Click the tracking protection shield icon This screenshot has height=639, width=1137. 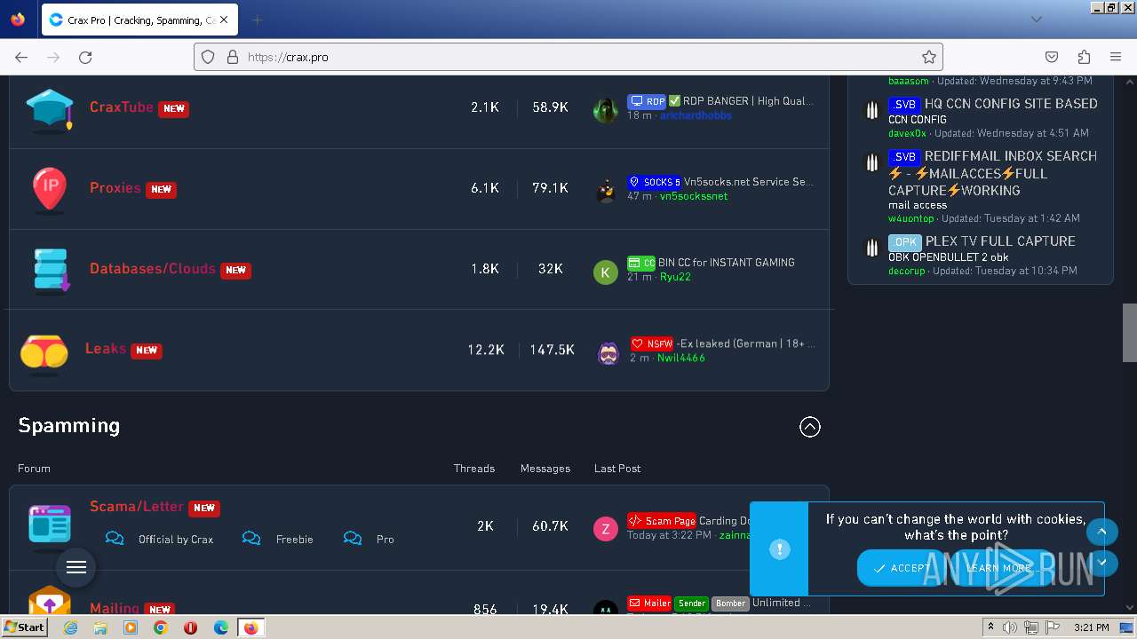208,57
